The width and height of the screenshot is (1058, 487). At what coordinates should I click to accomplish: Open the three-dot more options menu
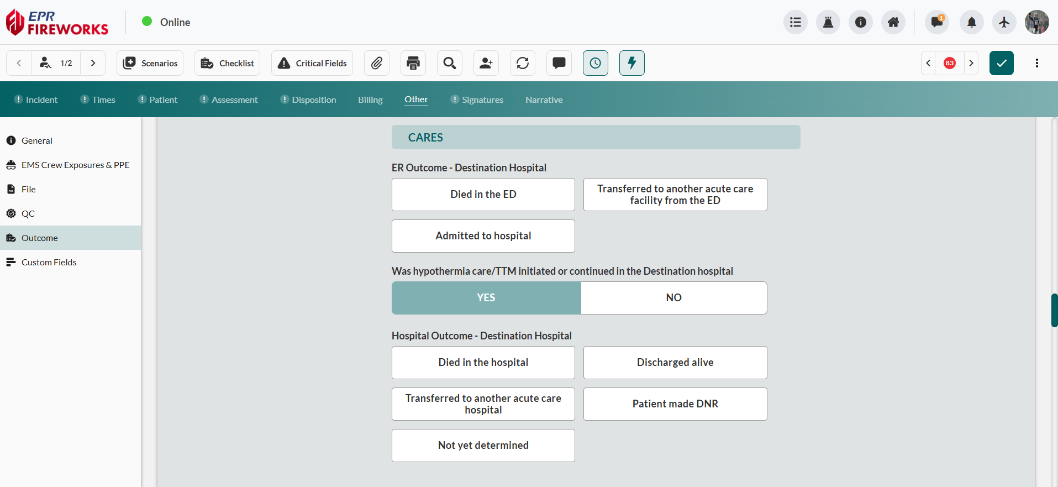pyautogui.click(x=1036, y=63)
